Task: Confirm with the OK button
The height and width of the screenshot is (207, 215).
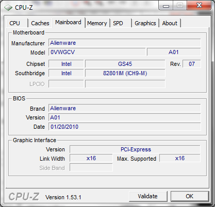Action: click(x=190, y=196)
